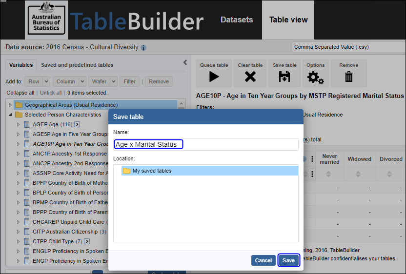Click the CITP Australian Citizenship document icon
Image resolution: width=406 pixels, height=274 pixels.
click(27, 232)
